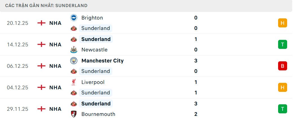Select the highlighted Sunderland in the 14.12.25 match
The image size is (297, 119).
[96, 39]
